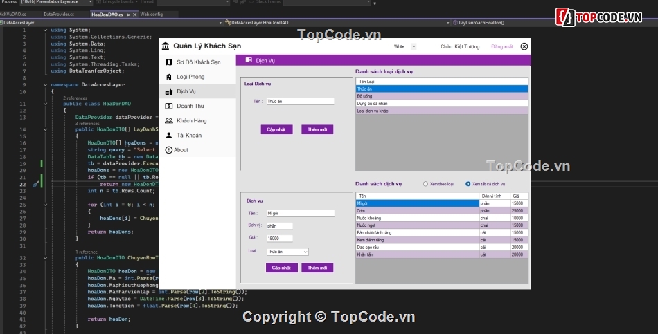Screen dimensions: 658x334
Task: Select the 'Xem theo loại' radio button
Action: pos(426,184)
